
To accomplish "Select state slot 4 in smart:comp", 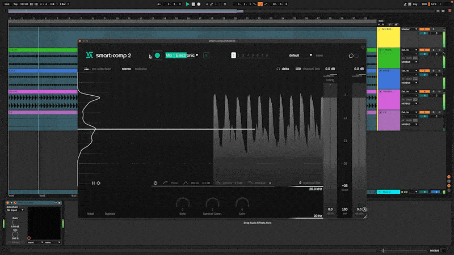I will pos(248,55).
